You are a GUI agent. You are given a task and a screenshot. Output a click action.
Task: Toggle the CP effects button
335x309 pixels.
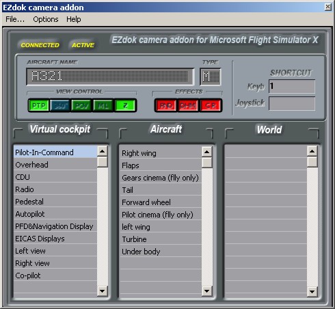211,105
